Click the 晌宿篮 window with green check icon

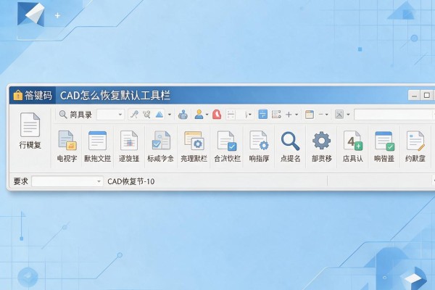(x=384, y=141)
